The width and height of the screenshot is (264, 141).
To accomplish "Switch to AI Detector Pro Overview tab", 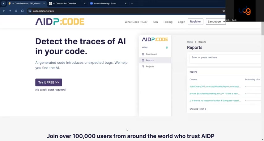I will click(x=65, y=3).
